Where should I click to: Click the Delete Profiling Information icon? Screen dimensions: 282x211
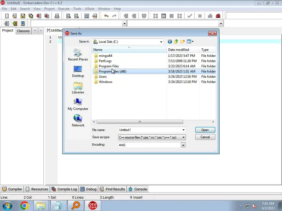(218, 16)
